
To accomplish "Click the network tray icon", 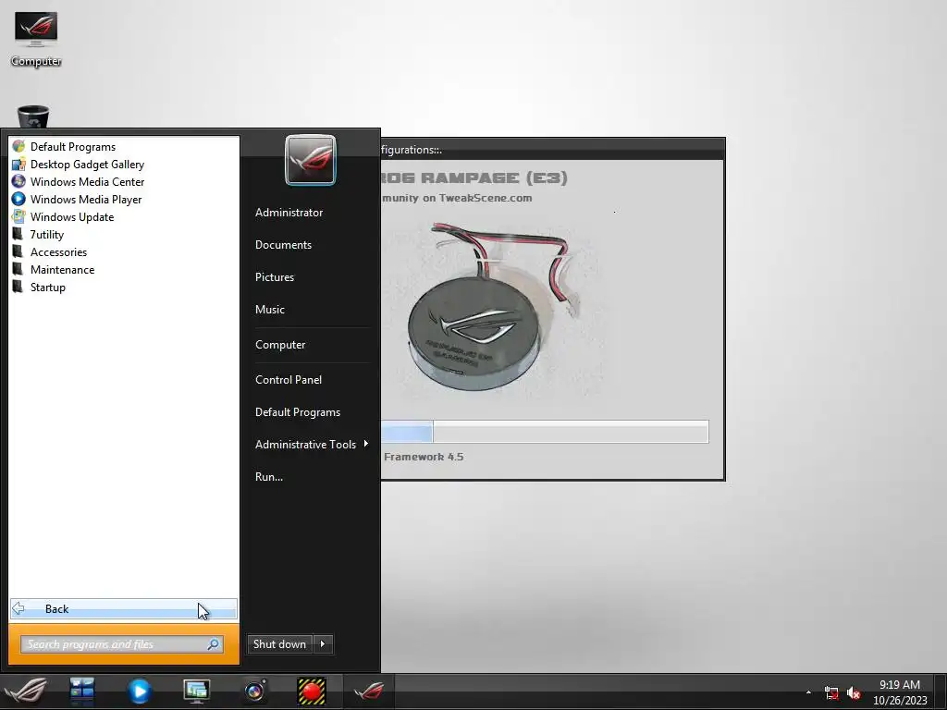I will [831, 693].
